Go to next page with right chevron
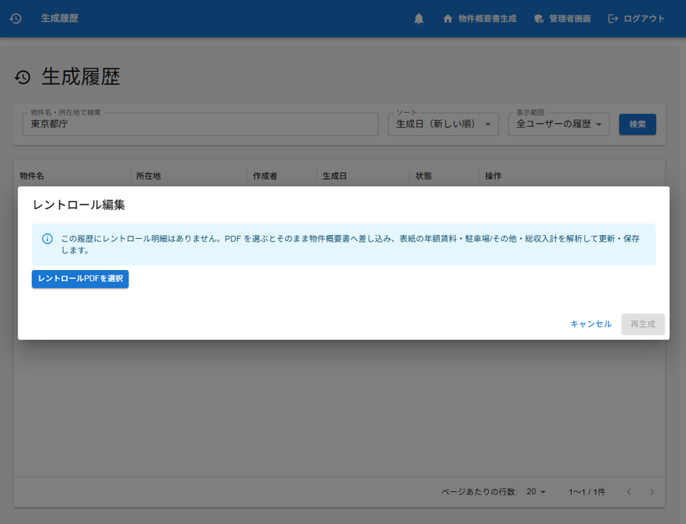The height and width of the screenshot is (524, 686). point(652,491)
